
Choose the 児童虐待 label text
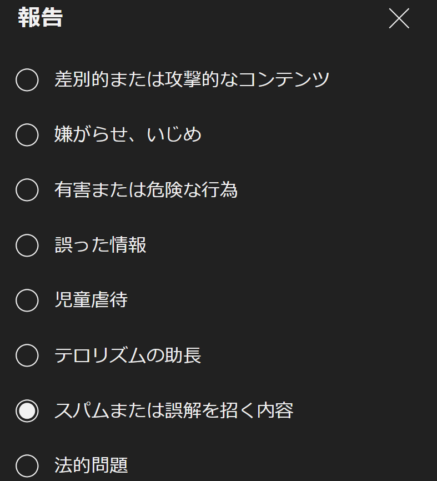[x=91, y=300]
